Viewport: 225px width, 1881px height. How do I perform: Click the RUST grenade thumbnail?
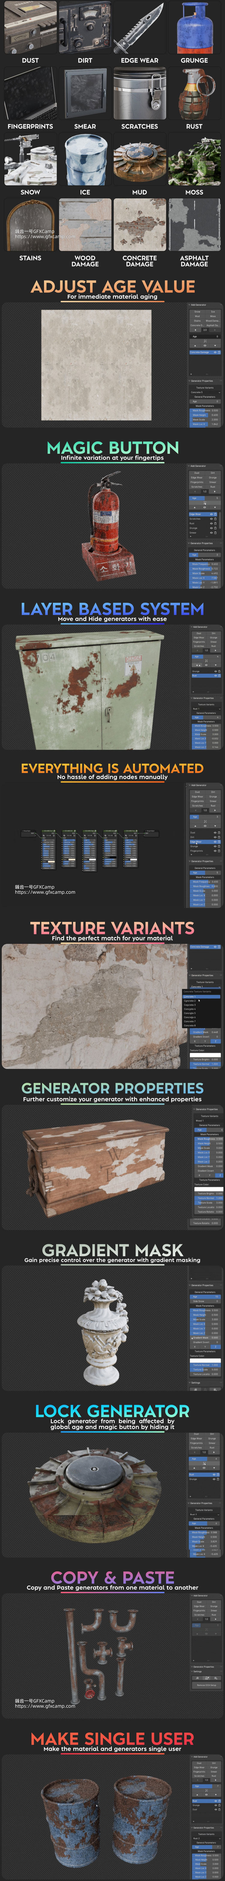click(194, 93)
